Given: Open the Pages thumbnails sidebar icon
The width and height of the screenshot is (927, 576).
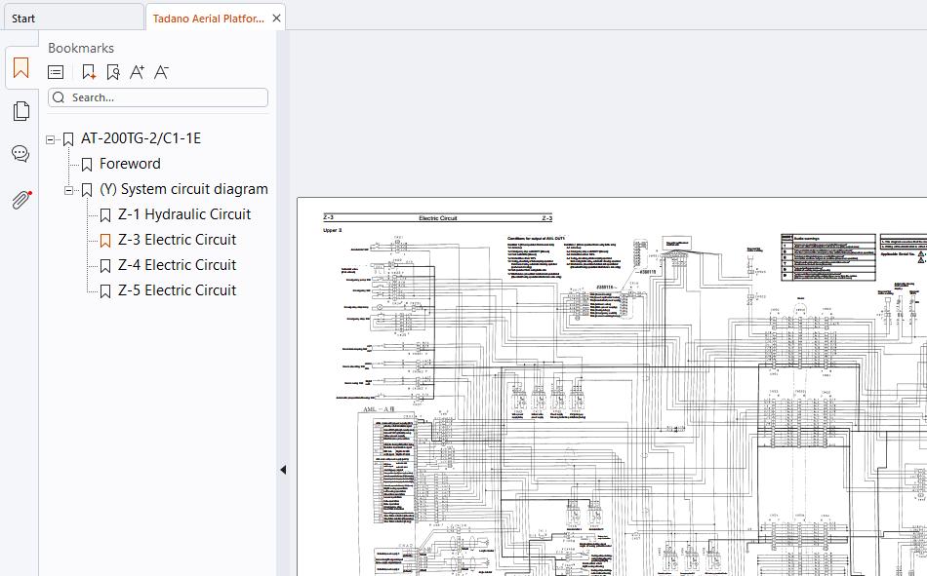Looking at the screenshot, I should point(20,110).
